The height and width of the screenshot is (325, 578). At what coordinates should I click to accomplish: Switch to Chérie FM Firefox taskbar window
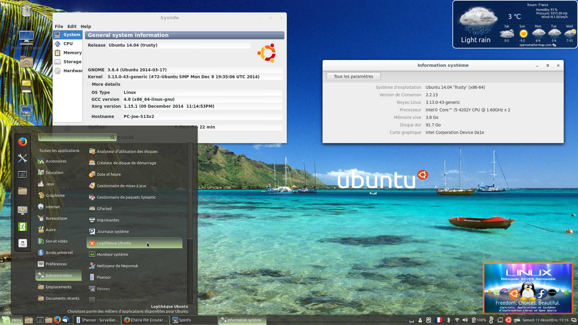[x=145, y=320]
